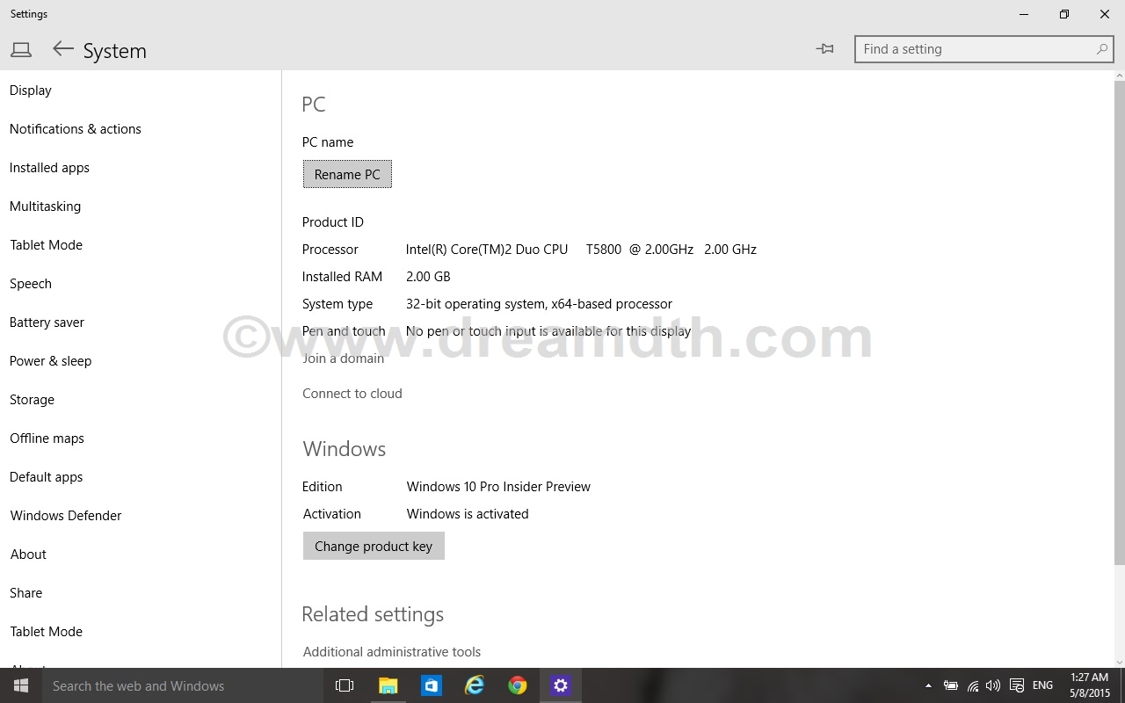
Task: Click the scrollbar down arrow
Action: tap(1119, 662)
